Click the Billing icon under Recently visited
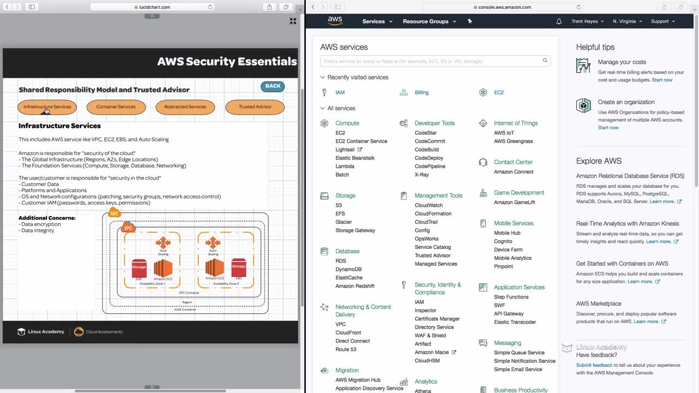The image size is (699, 393). [x=404, y=92]
